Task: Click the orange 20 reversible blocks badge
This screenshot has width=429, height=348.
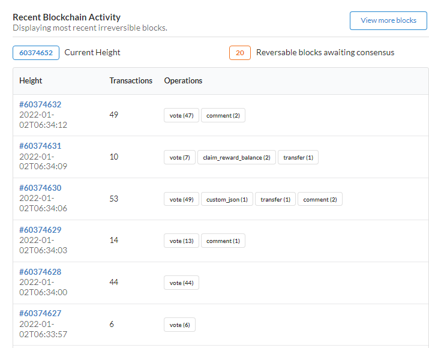Action: tap(240, 53)
